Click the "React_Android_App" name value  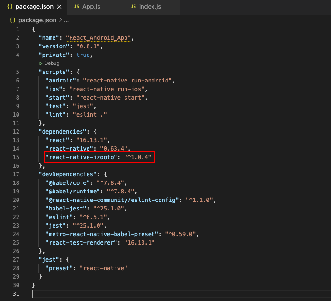[98, 38]
